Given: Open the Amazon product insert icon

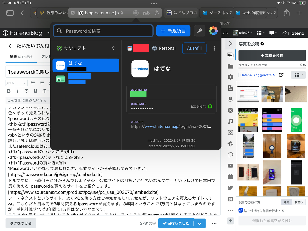Looking at the screenshot, I should coord(230,99).
